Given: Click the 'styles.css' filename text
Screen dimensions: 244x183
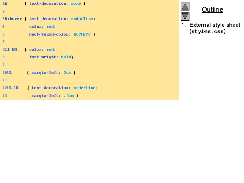Looking at the screenshot, I should (x=208, y=31).
